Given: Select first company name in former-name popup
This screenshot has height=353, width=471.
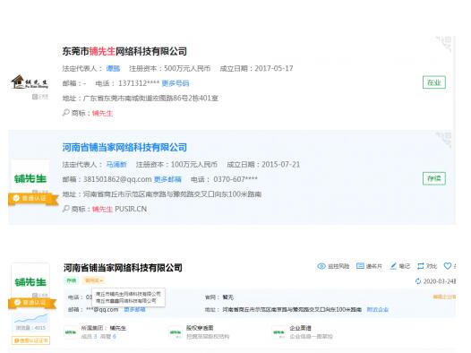Looking at the screenshot, I should tap(128, 294).
